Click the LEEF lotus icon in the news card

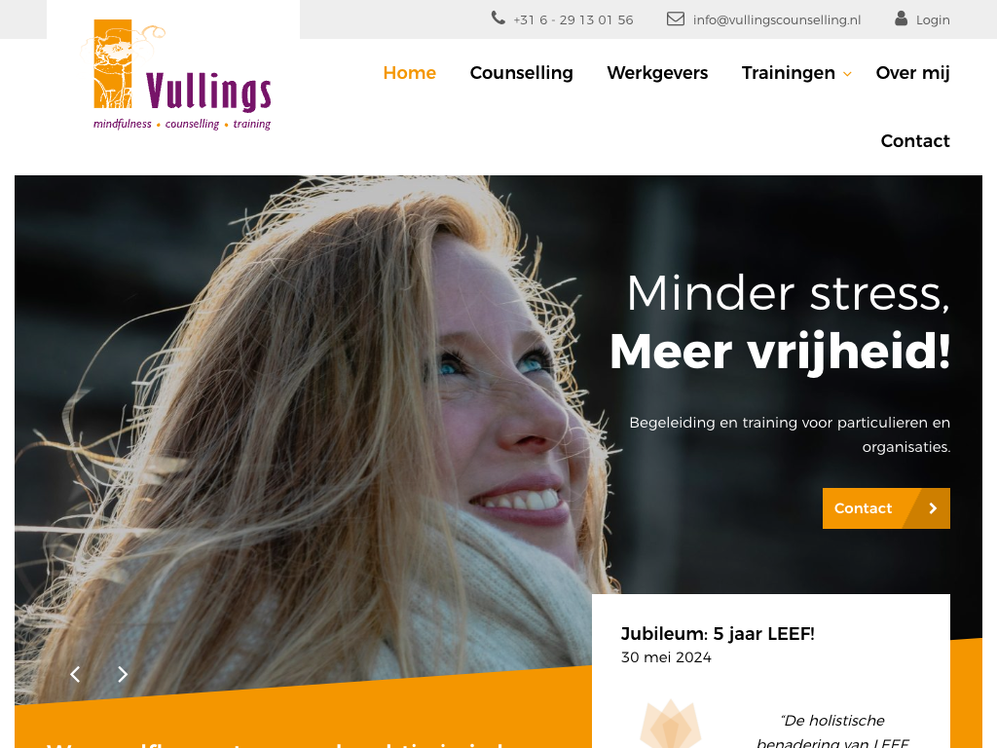click(670, 724)
